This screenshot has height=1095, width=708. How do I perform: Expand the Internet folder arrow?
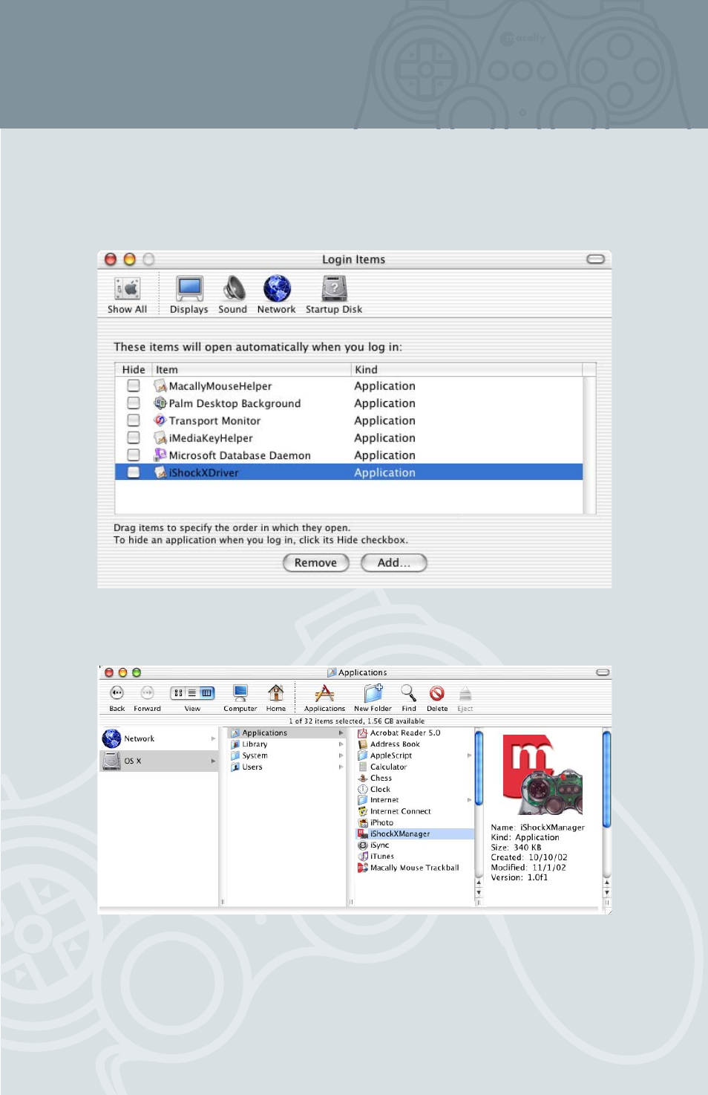point(469,800)
